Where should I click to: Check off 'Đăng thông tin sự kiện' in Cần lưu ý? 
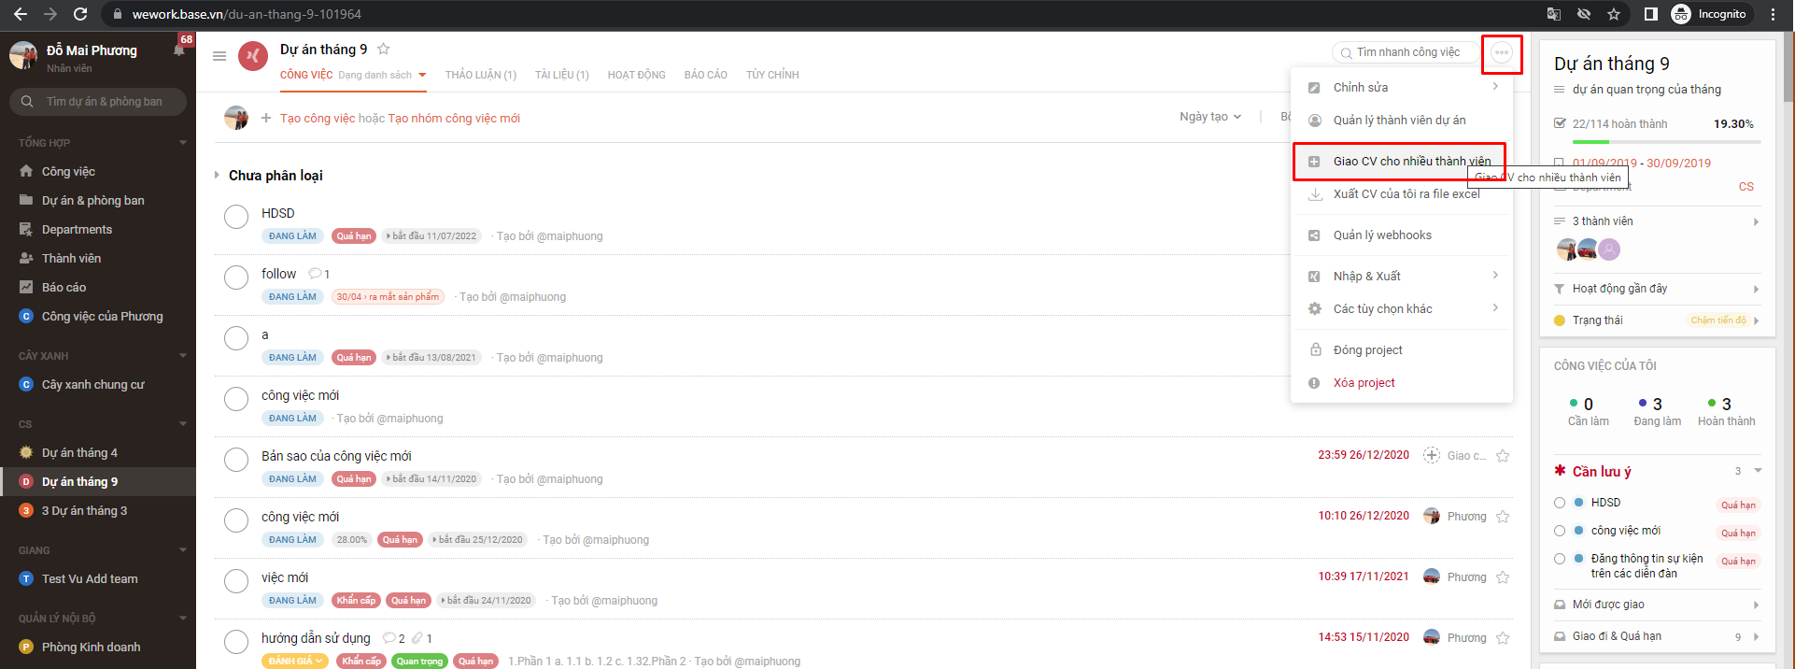[1560, 559]
